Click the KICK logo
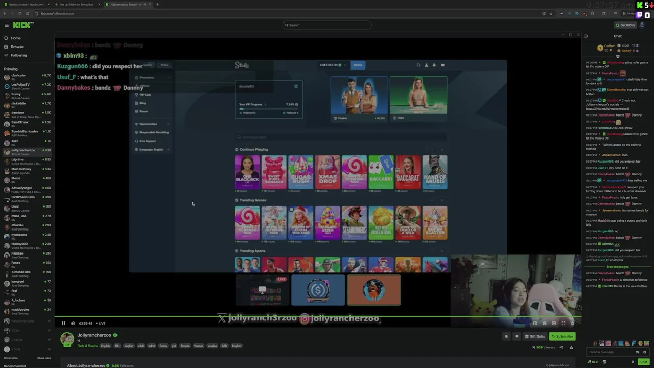The height and width of the screenshot is (368, 654). click(23, 25)
